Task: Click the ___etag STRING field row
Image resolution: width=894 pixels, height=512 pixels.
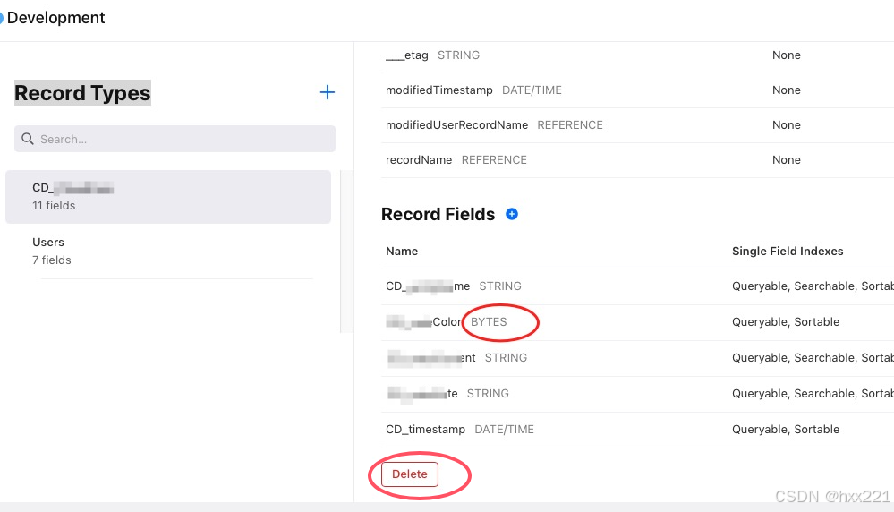Action: coord(637,55)
